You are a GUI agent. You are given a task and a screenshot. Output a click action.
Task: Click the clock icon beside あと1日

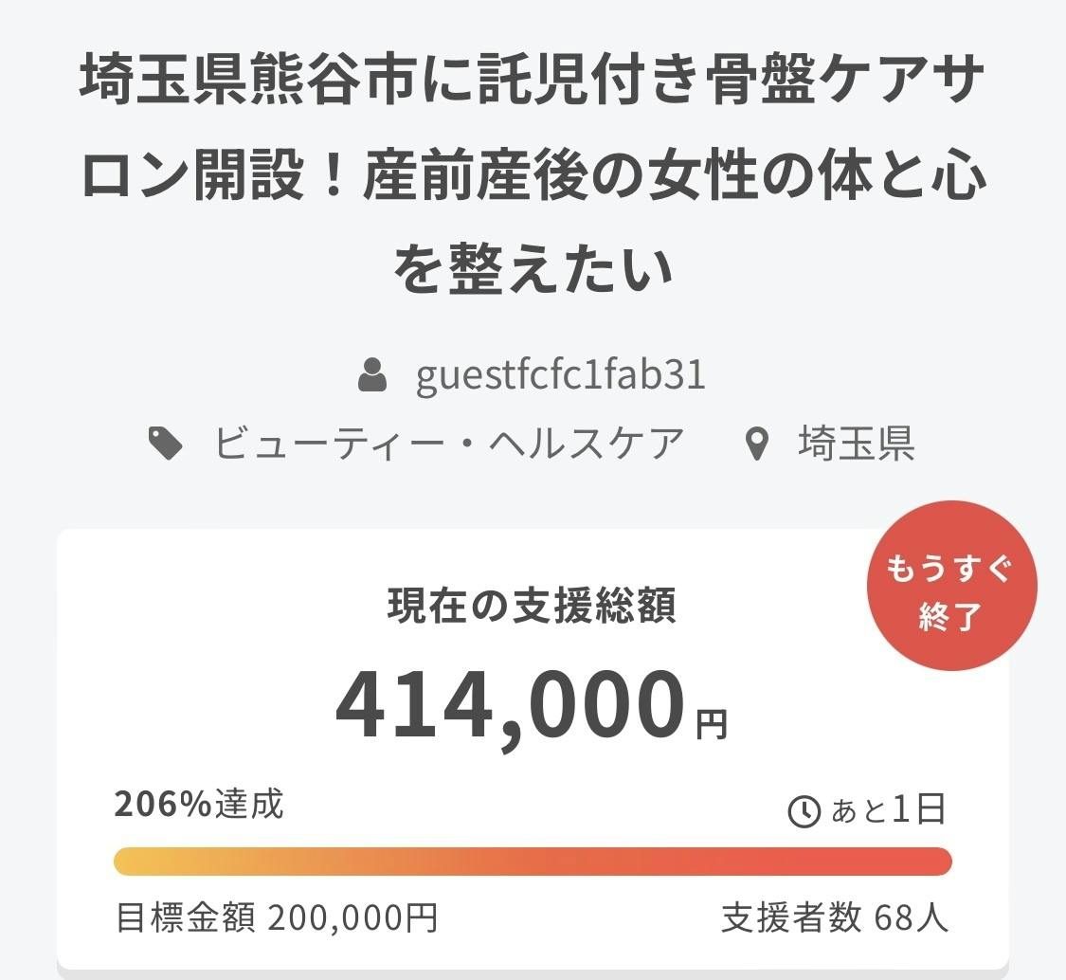click(x=804, y=811)
